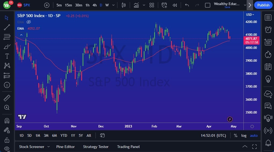The width and height of the screenshot is (274, 152).
Task: Open go to date calendar
Action: [102, 135]
